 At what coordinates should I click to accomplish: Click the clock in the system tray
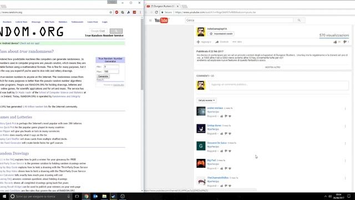pyautogui.click(x=338, y=196)
